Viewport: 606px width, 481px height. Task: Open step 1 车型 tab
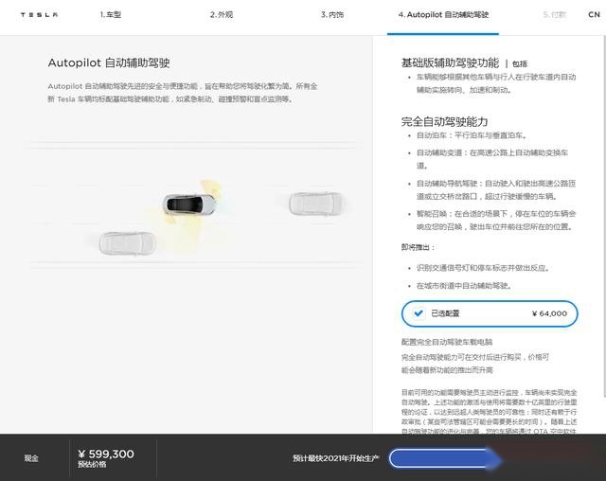(111, 15)
